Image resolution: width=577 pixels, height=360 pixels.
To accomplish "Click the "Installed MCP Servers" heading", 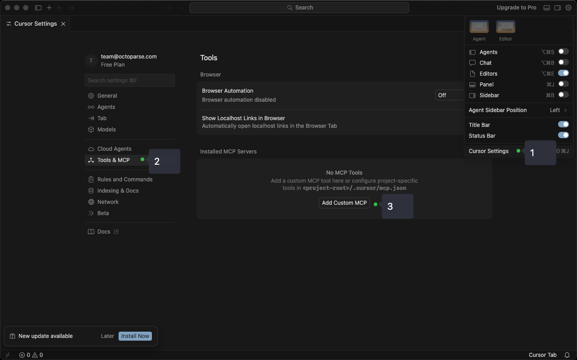I will [229, 152].
